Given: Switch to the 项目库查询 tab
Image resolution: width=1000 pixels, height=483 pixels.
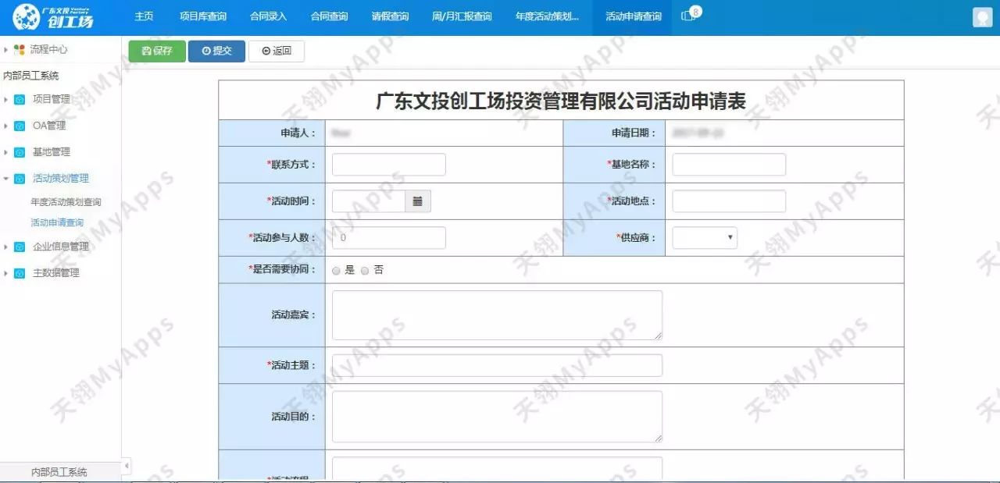Looking at the screenshot, I should (x=202, y=16).
